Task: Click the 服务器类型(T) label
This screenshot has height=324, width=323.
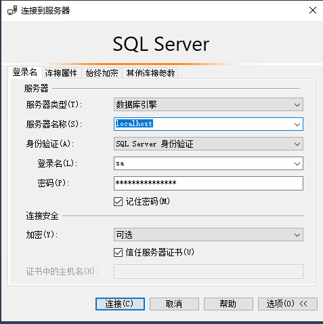Action: pyautogui.click(x=54, y=104)
